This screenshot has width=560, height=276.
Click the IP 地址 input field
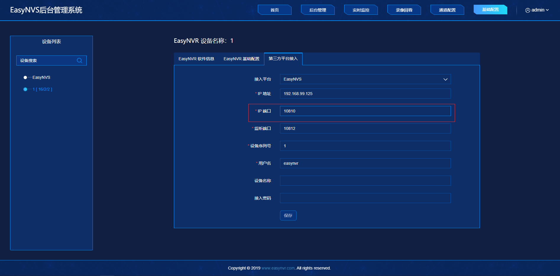[365, 94]
